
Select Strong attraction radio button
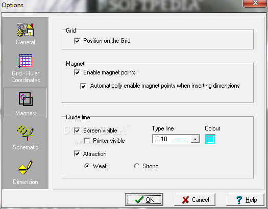[x=137, y=166]
